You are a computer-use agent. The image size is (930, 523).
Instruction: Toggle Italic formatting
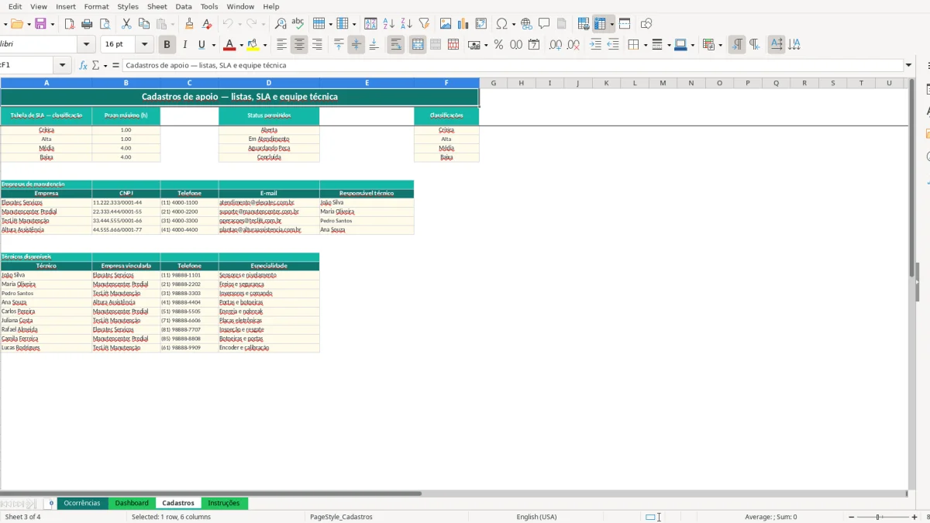[x=184, y=45]
